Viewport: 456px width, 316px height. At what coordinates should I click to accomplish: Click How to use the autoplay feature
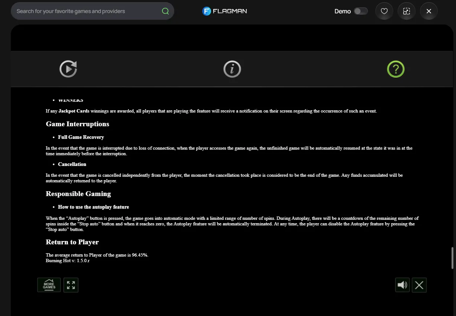[94, 207]
